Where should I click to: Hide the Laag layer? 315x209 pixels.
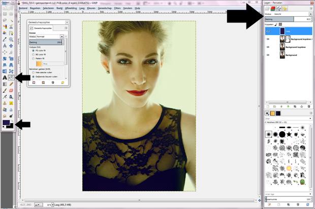pos(268,31)
